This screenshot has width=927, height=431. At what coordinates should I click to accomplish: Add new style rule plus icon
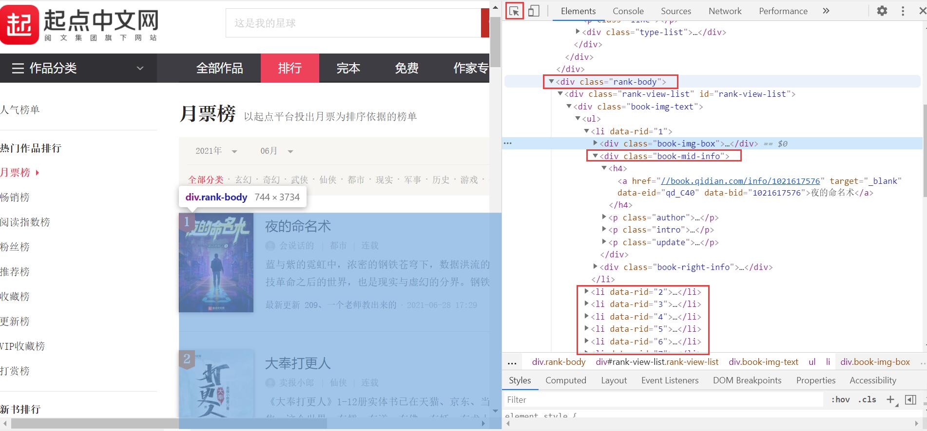click(x=890, y=399)
